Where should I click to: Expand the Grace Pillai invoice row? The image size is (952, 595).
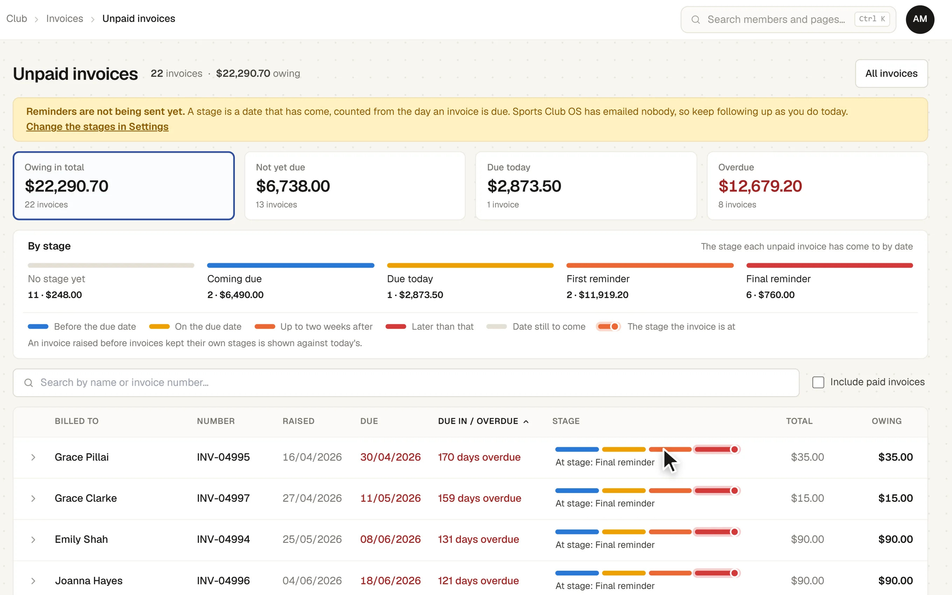[34, 457]
